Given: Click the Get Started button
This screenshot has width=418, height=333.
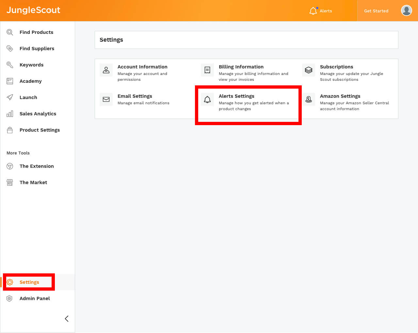Looking at the screenshot, I should [x=376, y=11].
